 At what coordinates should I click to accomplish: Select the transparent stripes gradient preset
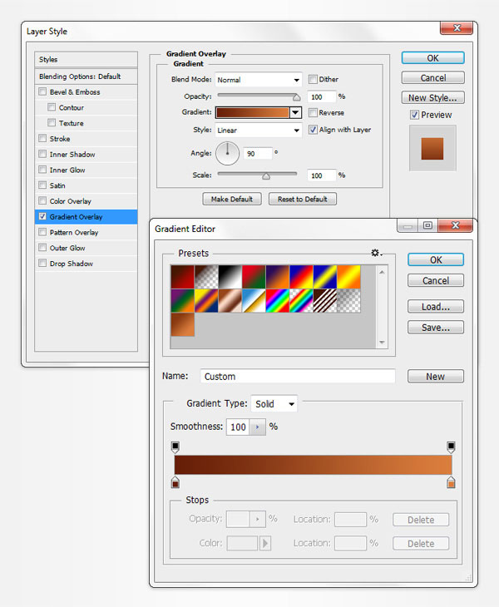pos(325,301)
